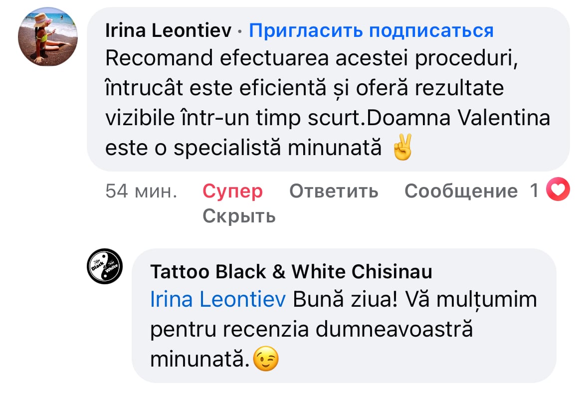Click the victory hand emoji in the comment

[x=402, y=147]
